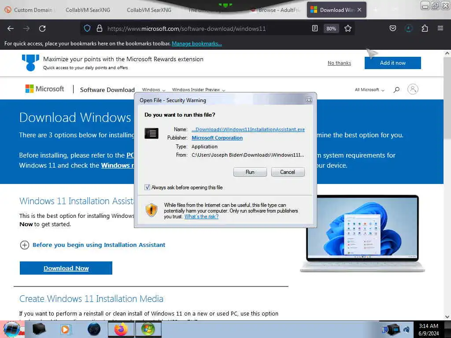Image resolution: width=451 pixels, height=338 pixels.
Task: Click the scrollbar down arrow
Action: click(x=447, y=317)
